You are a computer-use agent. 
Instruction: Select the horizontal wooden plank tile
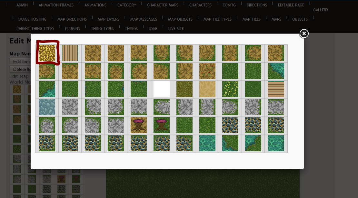pyautogui.click(x=276, y=89)
